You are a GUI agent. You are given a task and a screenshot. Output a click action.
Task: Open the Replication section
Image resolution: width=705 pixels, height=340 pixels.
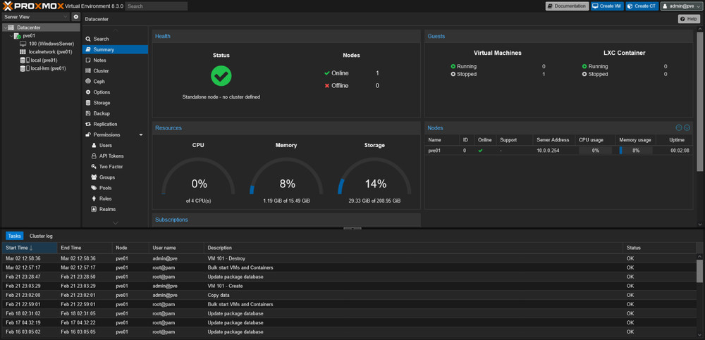pos(115,125)
